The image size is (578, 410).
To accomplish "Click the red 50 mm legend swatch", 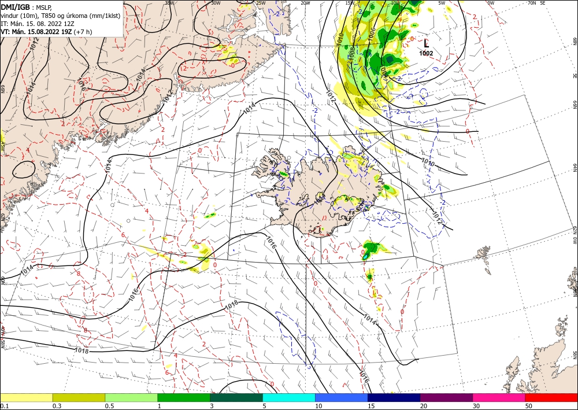I will click(551, 397).
